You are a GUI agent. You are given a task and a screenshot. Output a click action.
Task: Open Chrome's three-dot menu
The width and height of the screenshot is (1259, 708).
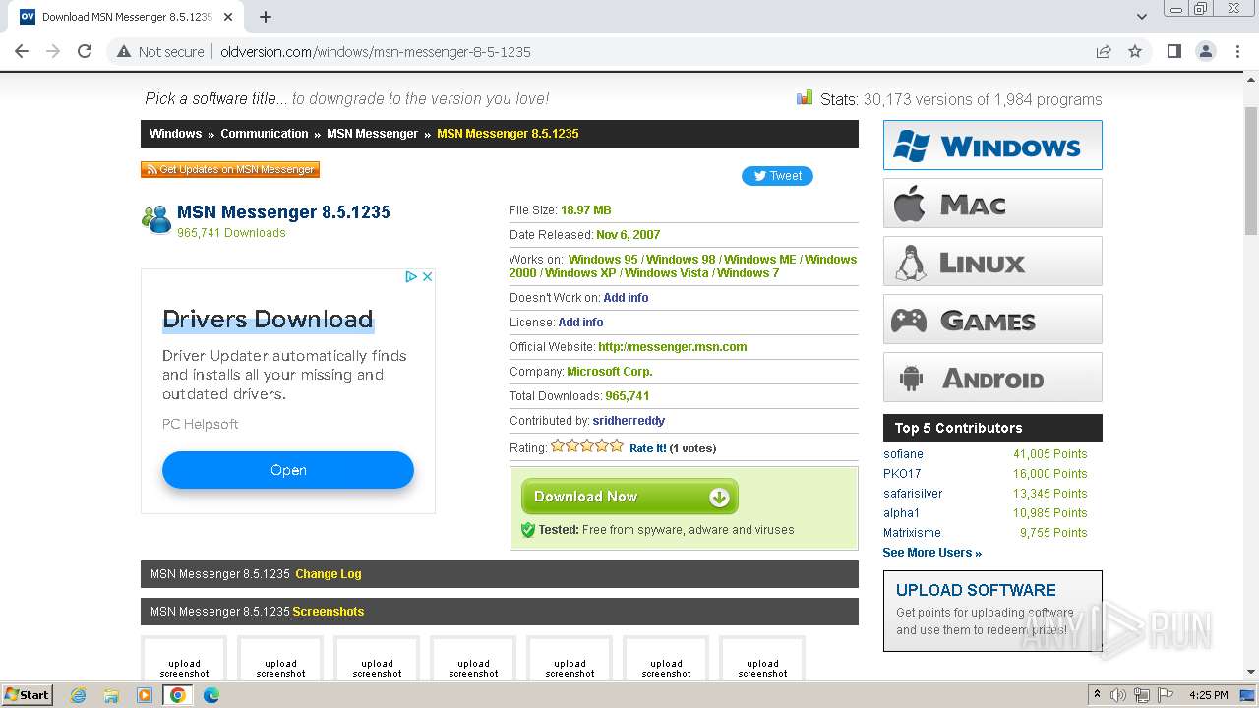point(1237,51)
